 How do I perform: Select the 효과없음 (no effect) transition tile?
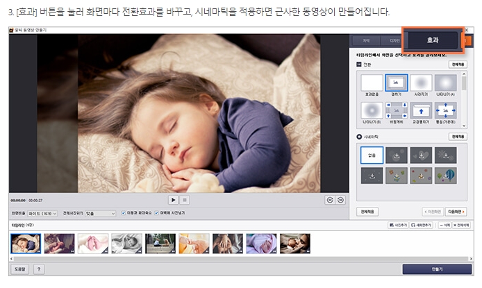372,83
